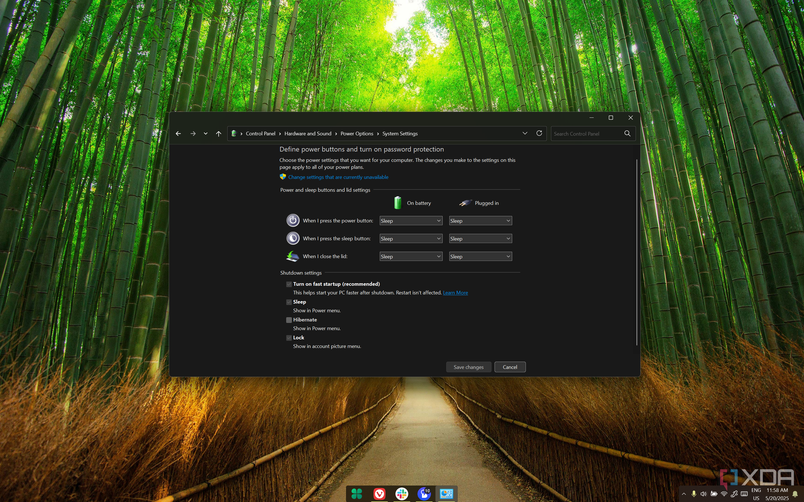The height and width of the screenshot is (502, 804).
Task: Click the Wi-Fi icon in system tray
Action: (x=724, y=494)
